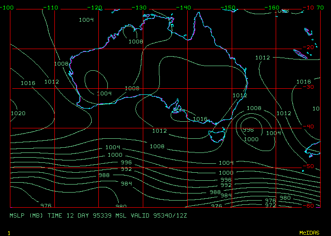Click the frame number 1 indicator

[x=9, y=233]
